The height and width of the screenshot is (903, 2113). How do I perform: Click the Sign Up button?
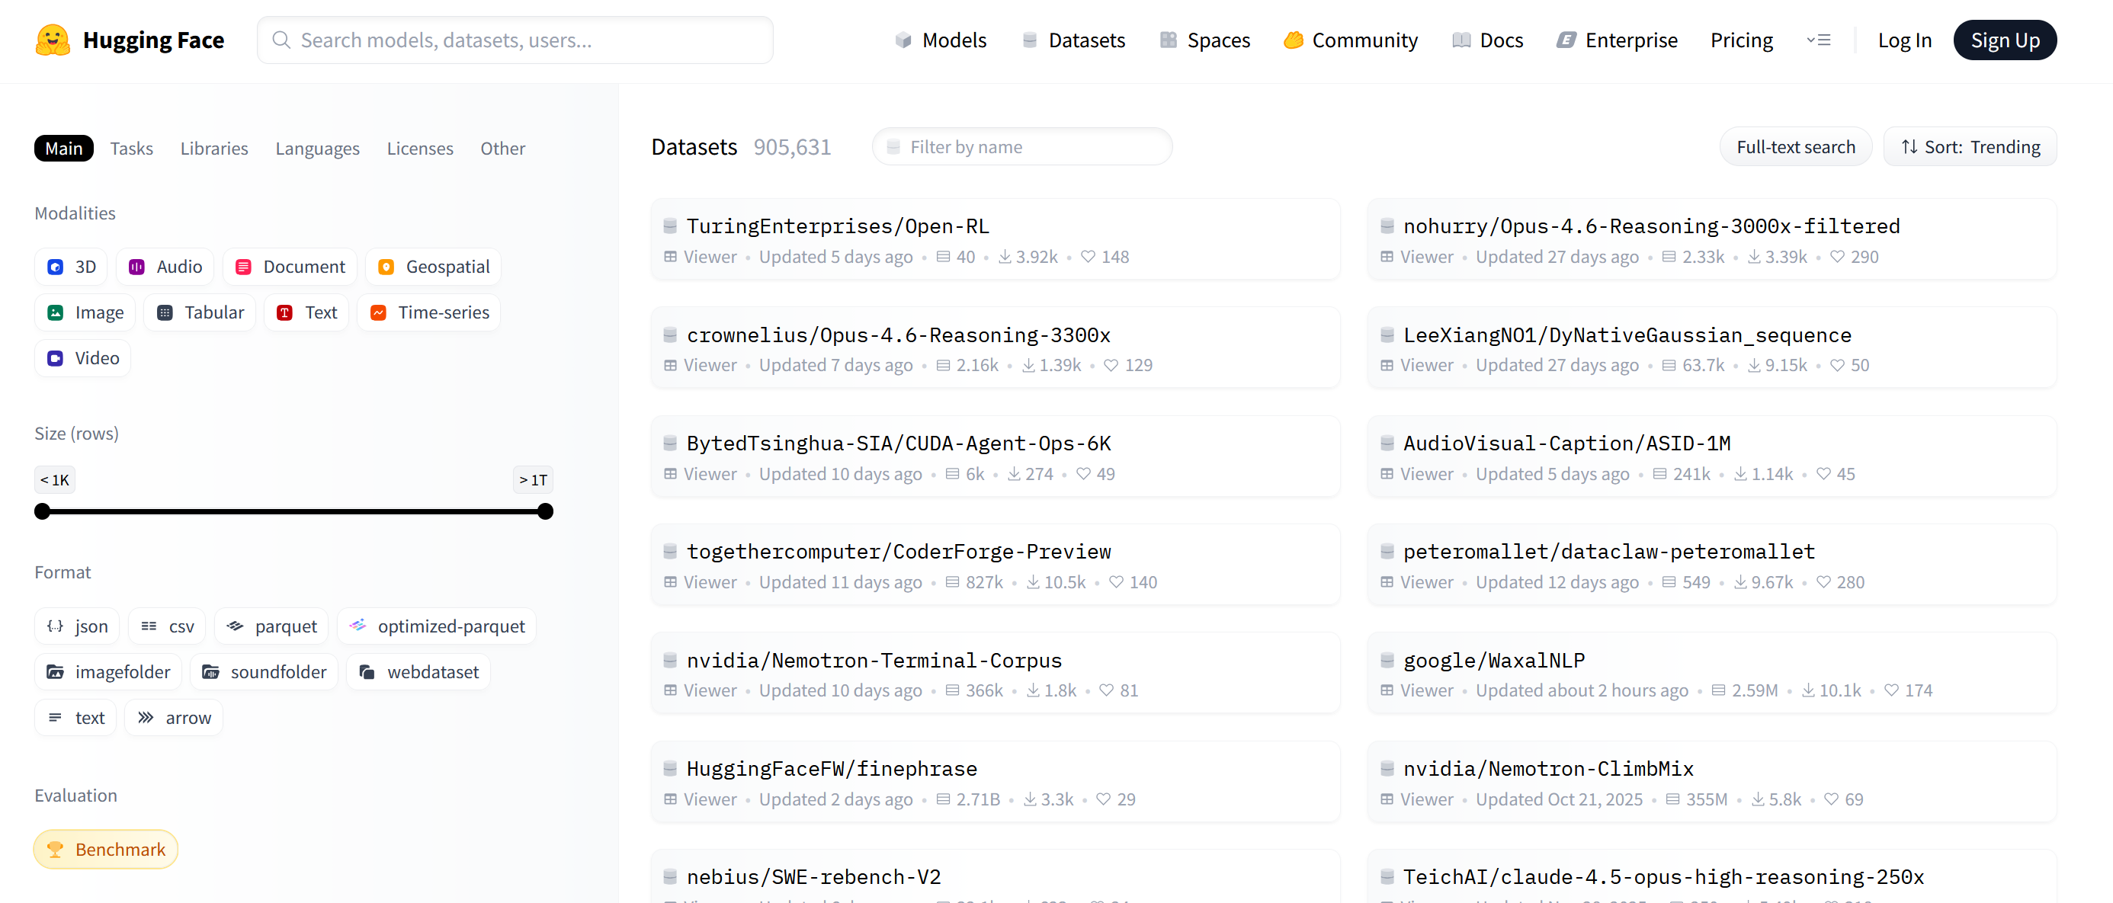pyautogui.click(x=2006, y=40)
